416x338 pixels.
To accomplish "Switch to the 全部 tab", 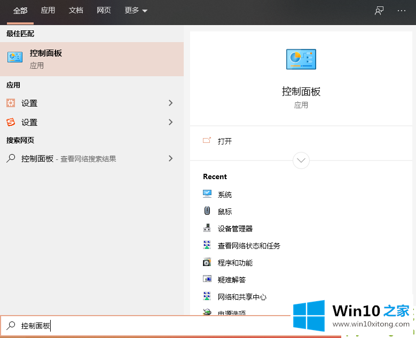I will point(20,11).
